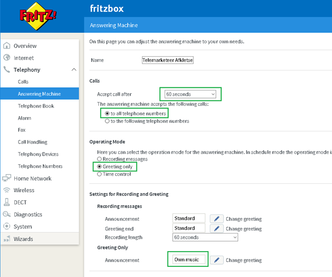
Task: Open the Recording length dropdown
Action: [x=205, y=237]
